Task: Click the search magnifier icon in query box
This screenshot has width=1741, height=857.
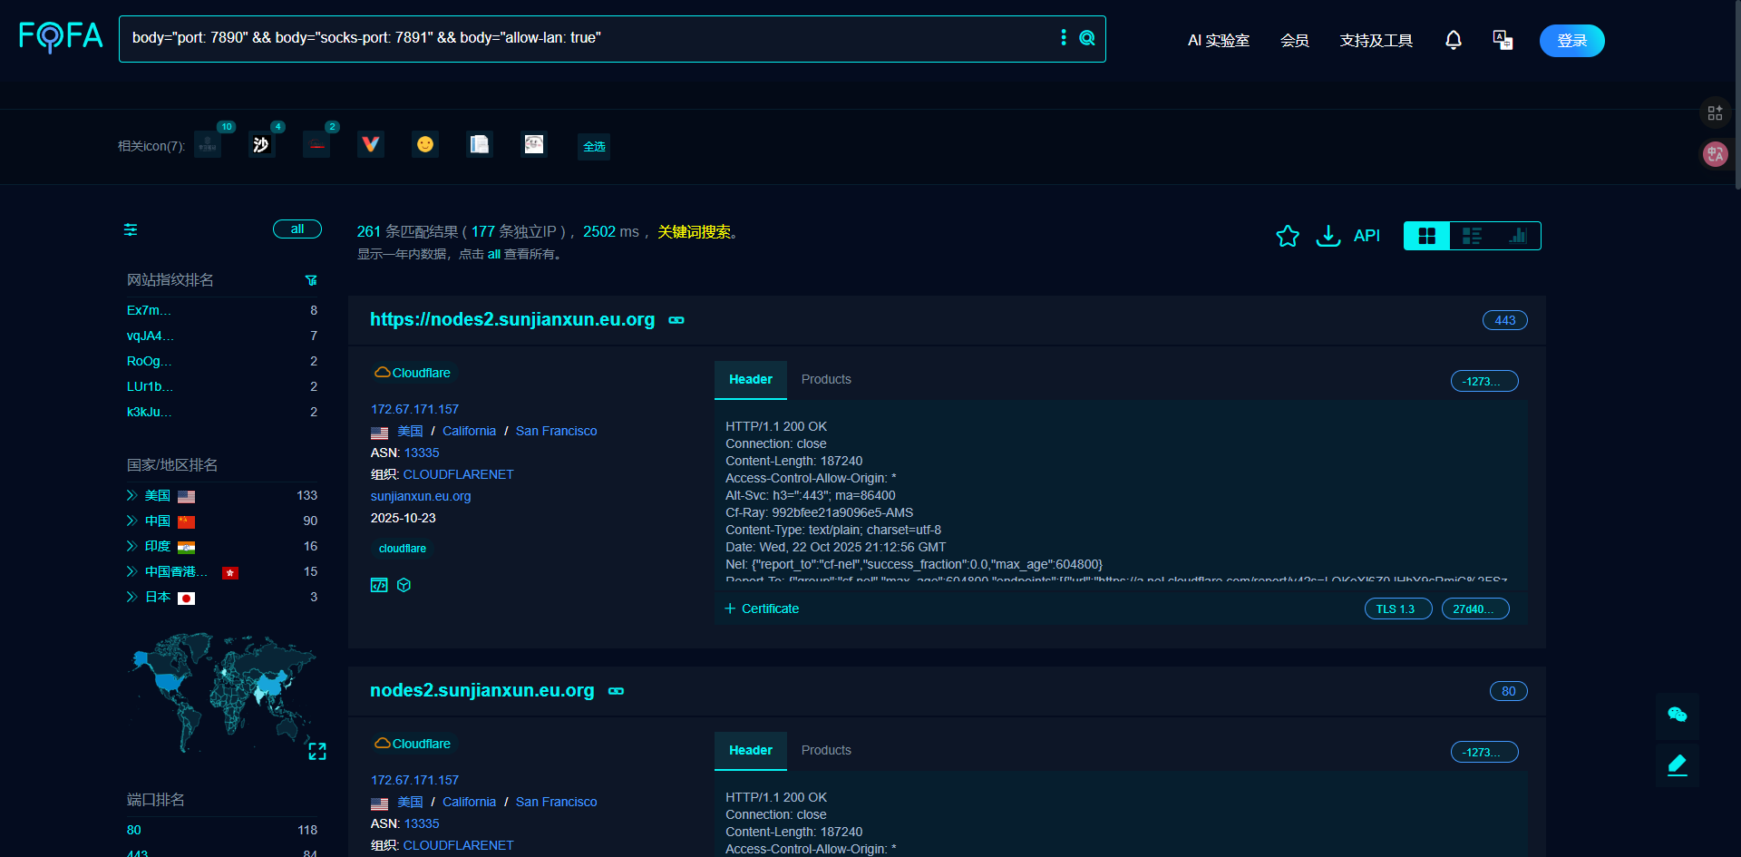Action: click(x=1087, y=38)
